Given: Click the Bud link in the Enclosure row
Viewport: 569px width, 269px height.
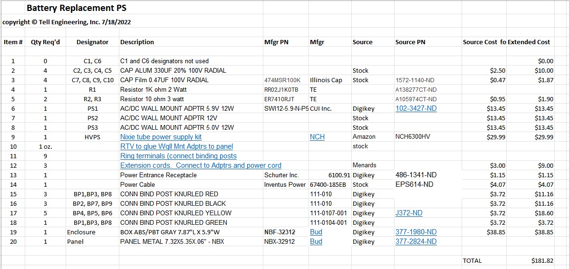Looking at the screenshot, I should pos(316,232).
